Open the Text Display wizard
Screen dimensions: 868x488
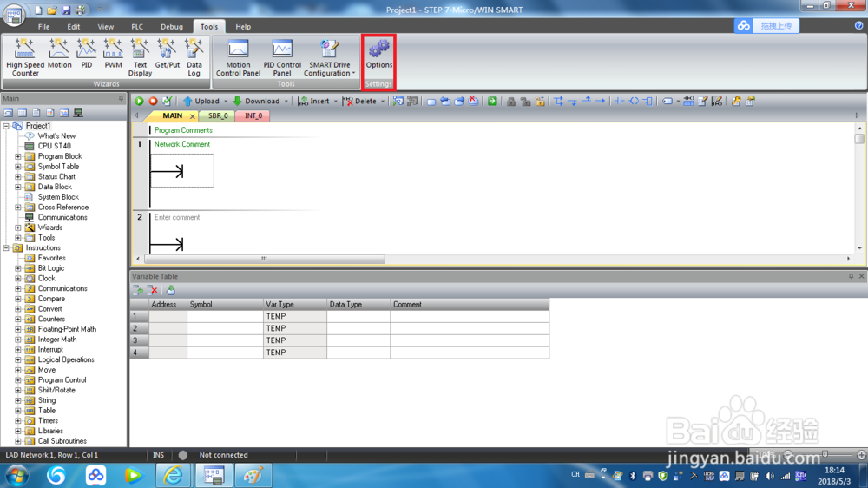coord(140,57)
